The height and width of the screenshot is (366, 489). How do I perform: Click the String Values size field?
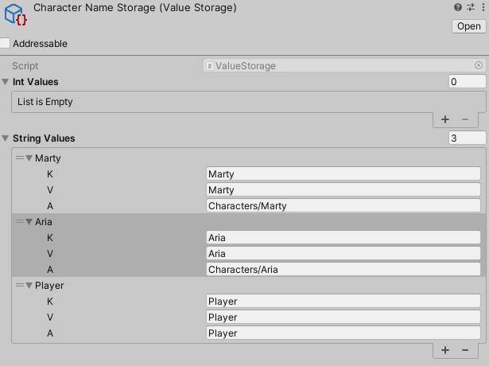(x=467, y=138)
